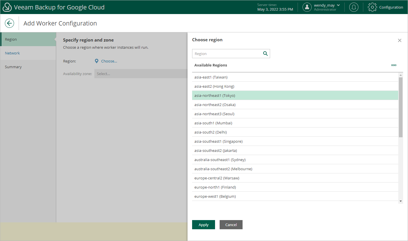Switch to the Network step
The image size is (408, 241).
pos(28,53)
